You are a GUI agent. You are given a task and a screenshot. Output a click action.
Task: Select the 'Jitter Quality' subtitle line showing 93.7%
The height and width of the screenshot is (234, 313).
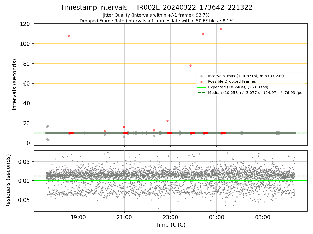pos(156,15)
